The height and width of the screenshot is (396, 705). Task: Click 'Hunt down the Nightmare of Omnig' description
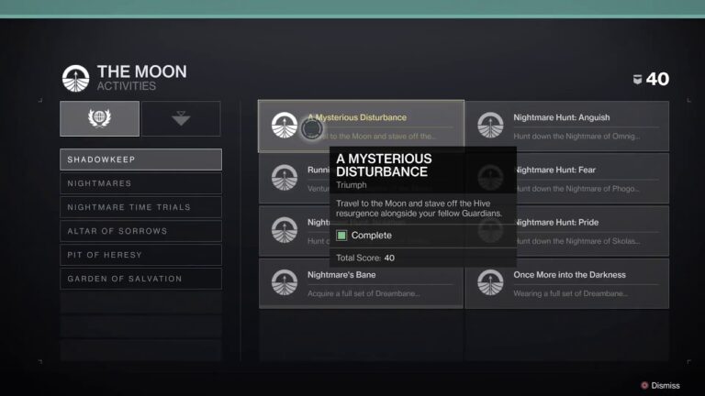click(x=576, y=136)
